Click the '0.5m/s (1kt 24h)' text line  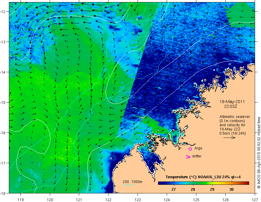point(233,133)
